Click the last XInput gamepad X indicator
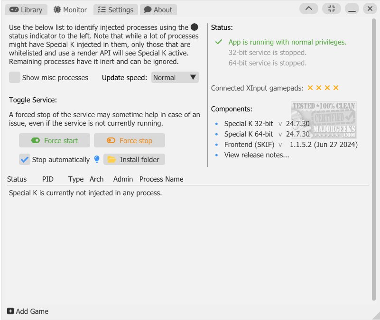Image resolution: width=380 pixels, height=320 pixels. [336, 88]
